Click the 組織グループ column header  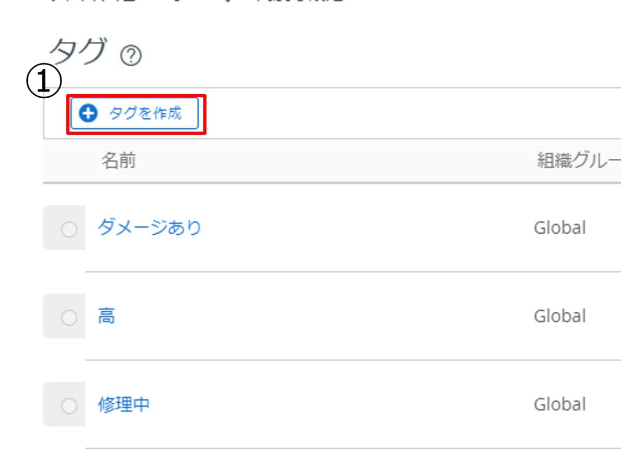click(578, 161)
